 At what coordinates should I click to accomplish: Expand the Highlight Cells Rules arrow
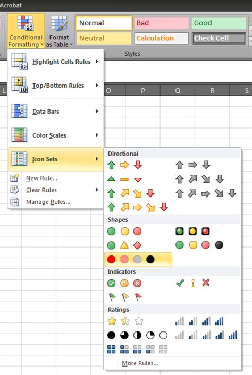pyautogui.click(x=97, y=62)
